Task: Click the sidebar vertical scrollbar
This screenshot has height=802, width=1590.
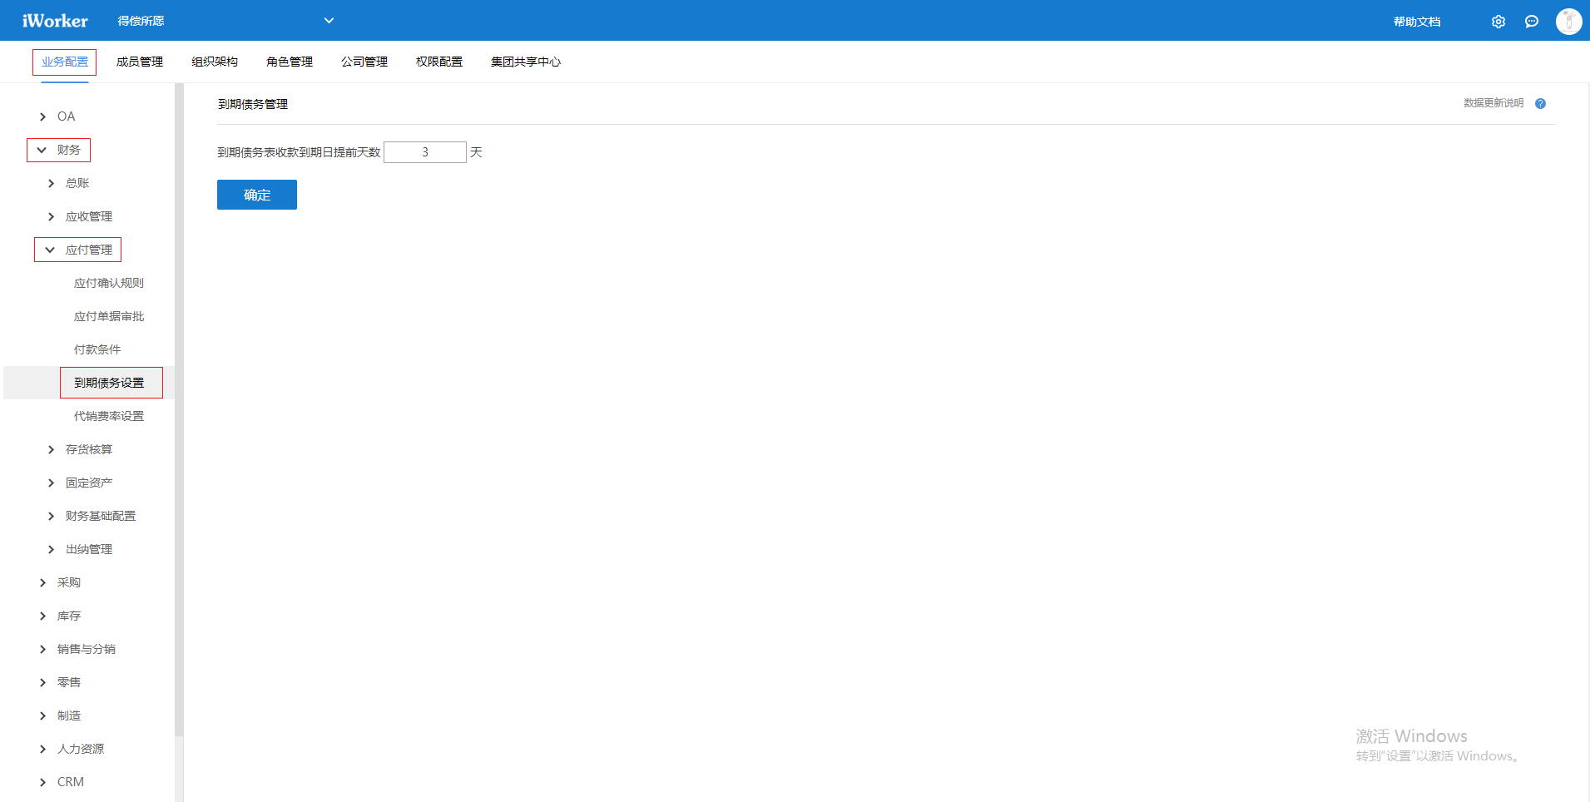Action: (179, 409)
